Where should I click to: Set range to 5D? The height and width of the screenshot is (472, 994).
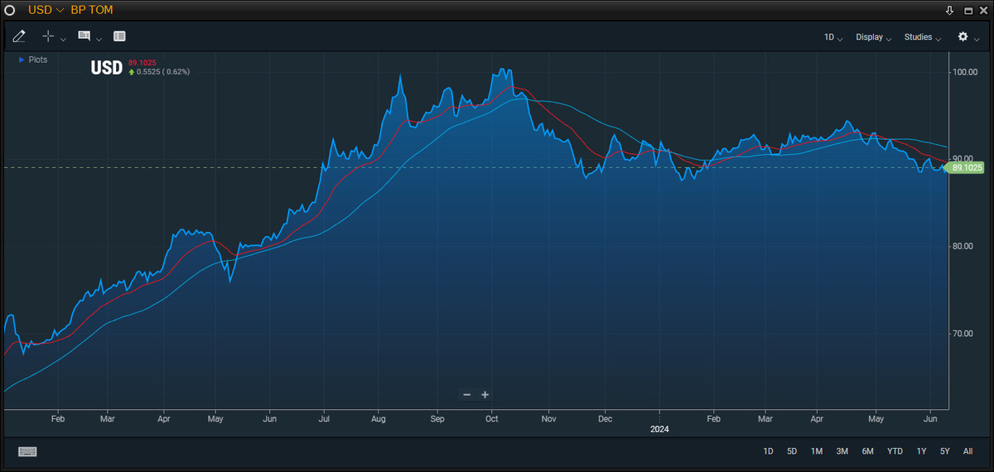tap(792, 451)
